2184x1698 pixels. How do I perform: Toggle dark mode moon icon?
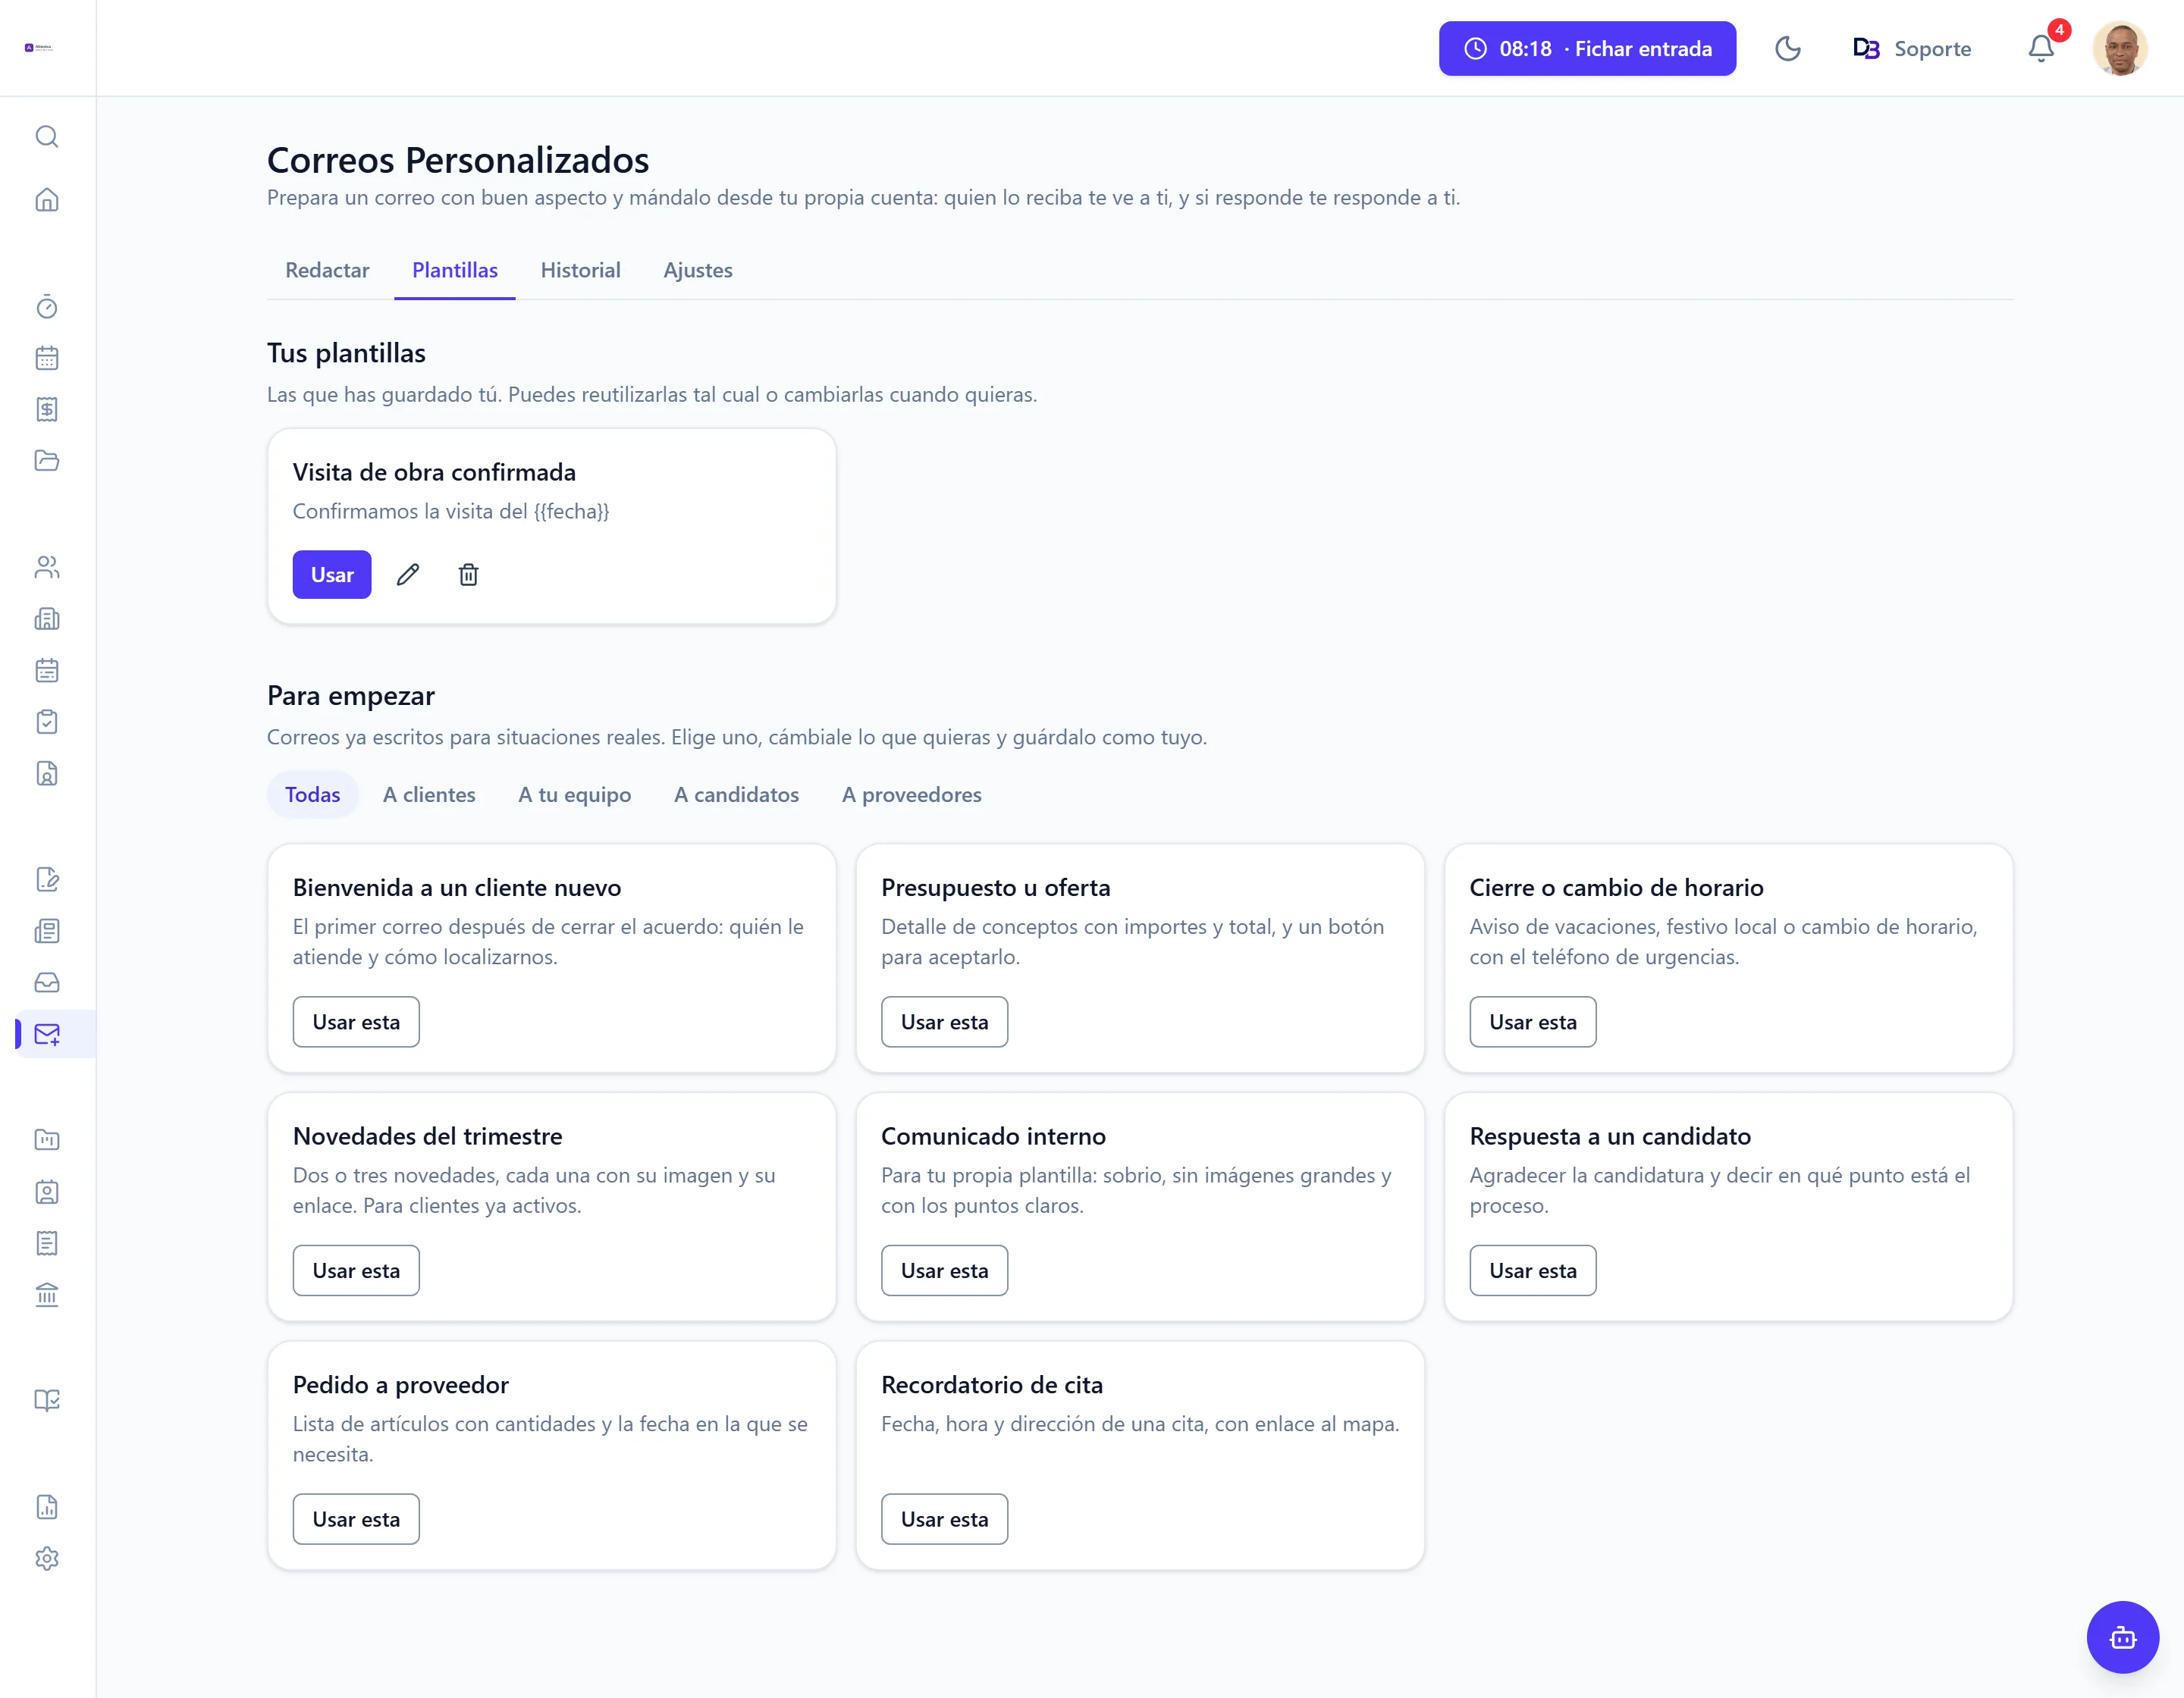tap(1787, 48)
